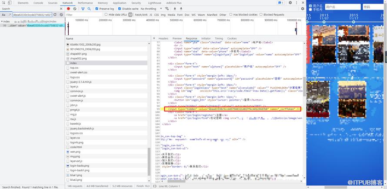Viewport: 387px width, 189px height.
Task: Toggle regular expression (.*) in search
Action: (x=10, y=15)
